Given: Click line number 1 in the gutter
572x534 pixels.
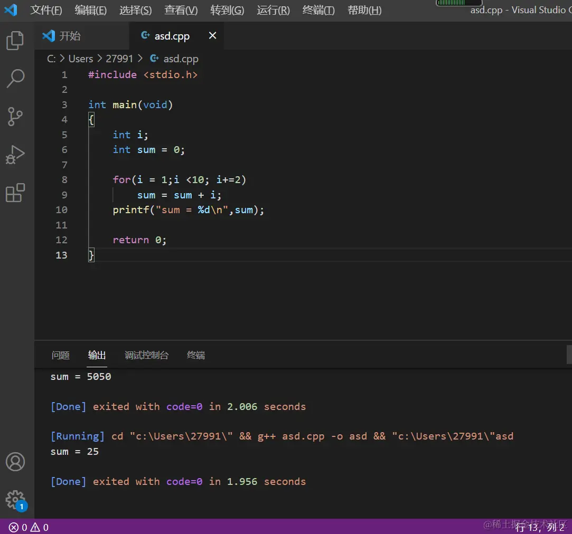Looking at the screenshot, I should pos(64,75).
